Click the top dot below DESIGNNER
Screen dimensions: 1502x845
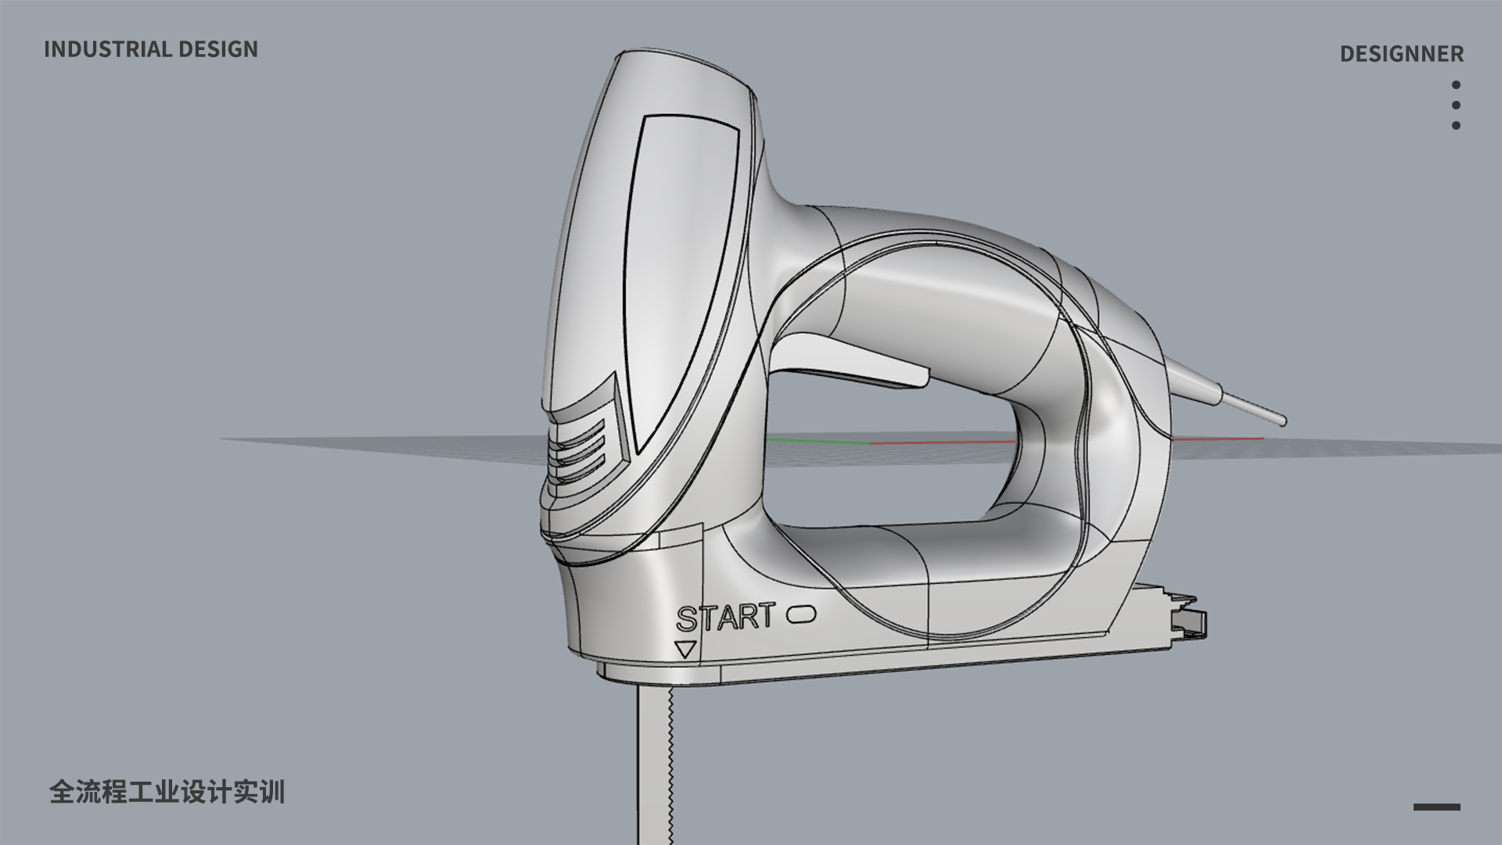pyautogui.click(x=1456, y=84)
